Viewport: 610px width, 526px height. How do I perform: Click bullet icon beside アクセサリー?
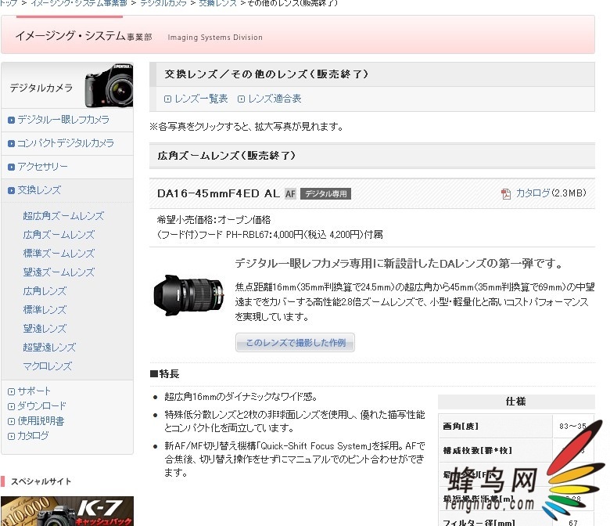(11, 167)
